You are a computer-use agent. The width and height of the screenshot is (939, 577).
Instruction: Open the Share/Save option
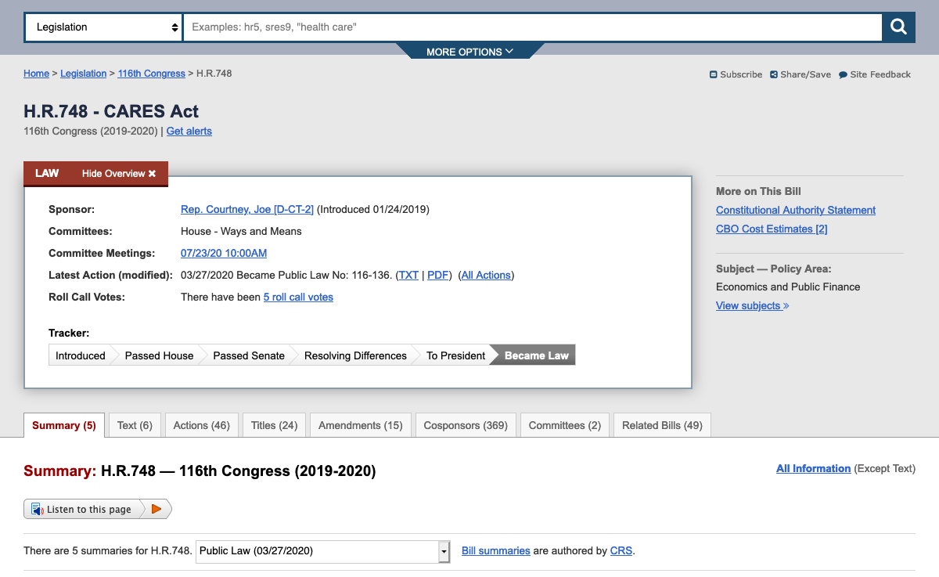(800, 74)
